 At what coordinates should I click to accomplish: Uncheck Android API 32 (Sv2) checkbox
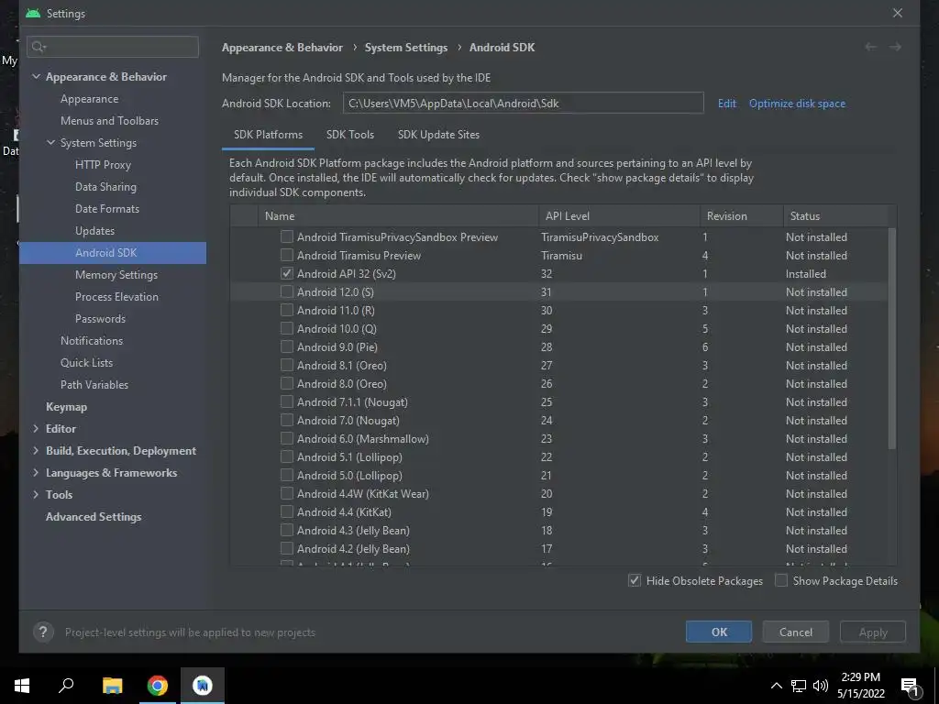(287, 273)
